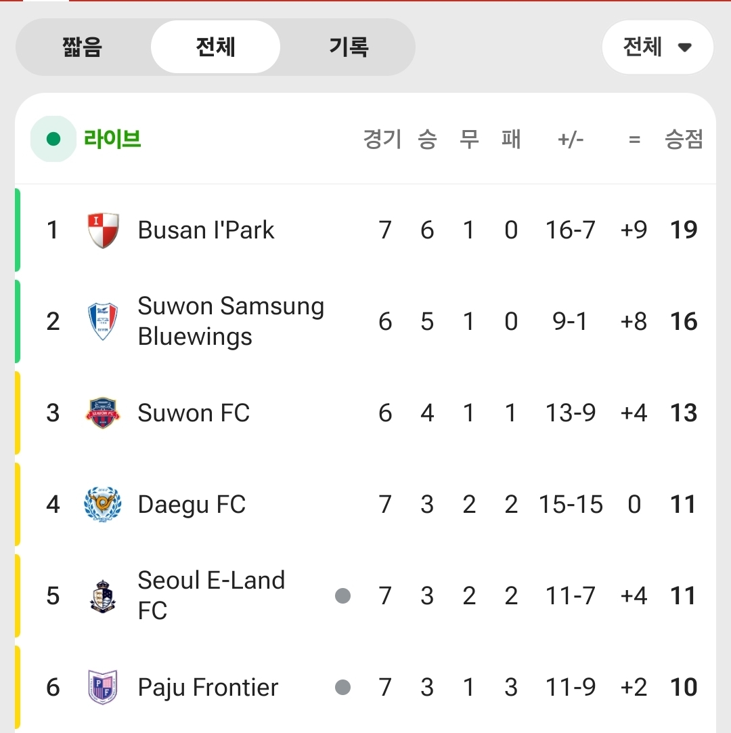Open the Busan I'Park team name link
The height and width of the screenshot is (733, 731).
coord(206,230)
